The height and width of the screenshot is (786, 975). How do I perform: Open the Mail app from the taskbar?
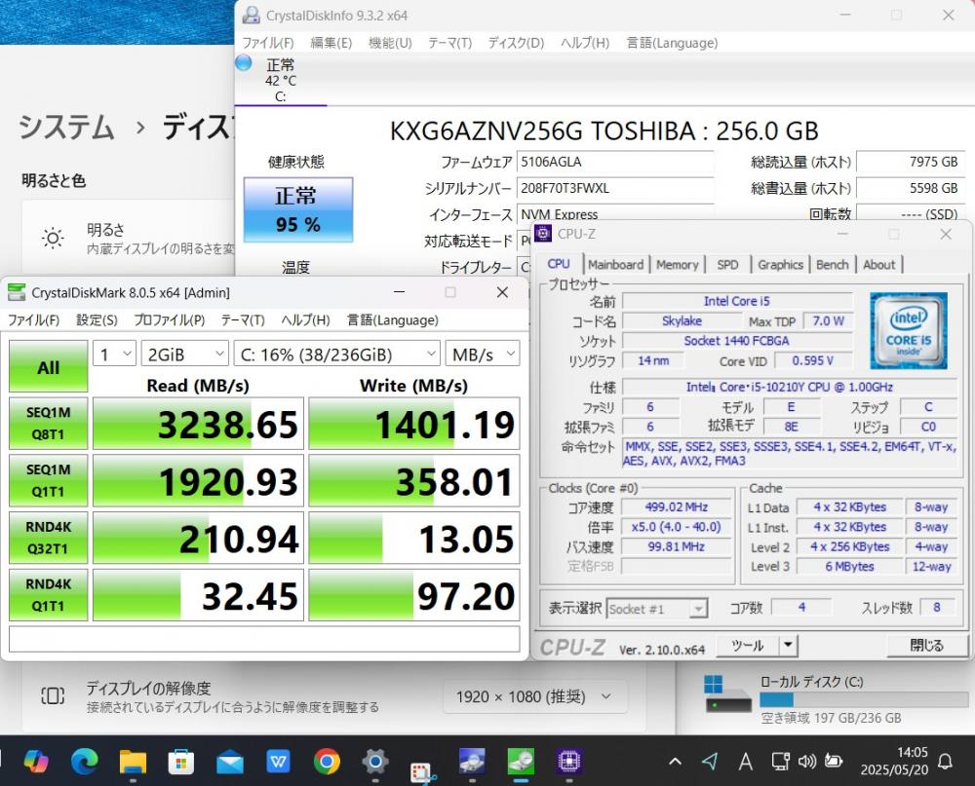click(230, 761)
